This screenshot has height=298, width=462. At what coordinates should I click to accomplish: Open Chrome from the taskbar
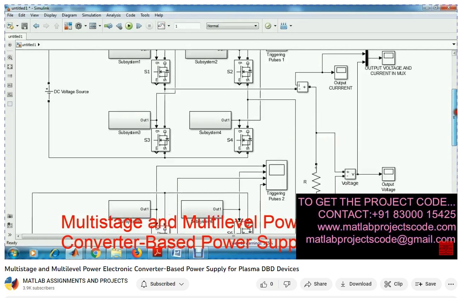pos(96,253)
